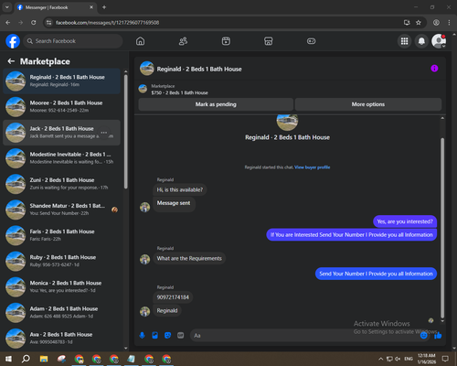Click Mark as pending button

[216, 104]
